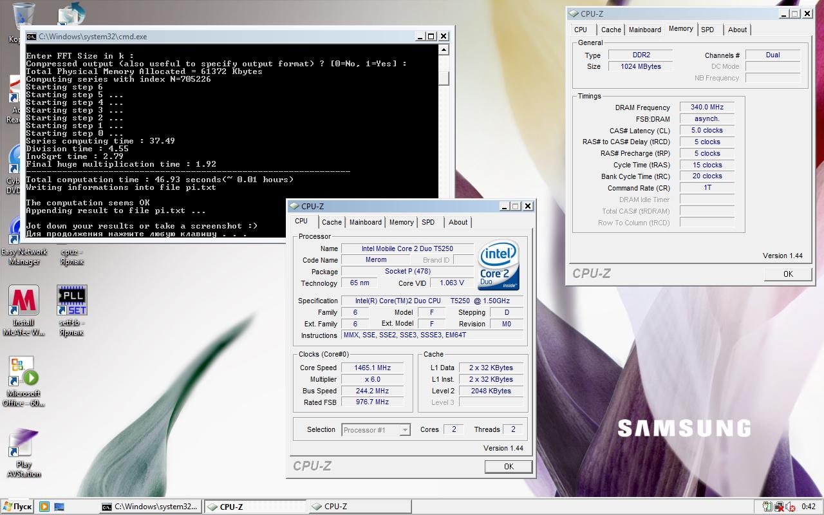This screenshot has width=824, height=515.
Task: Click cmd window scrollbar thumb
Action: (x=444, y=77)
